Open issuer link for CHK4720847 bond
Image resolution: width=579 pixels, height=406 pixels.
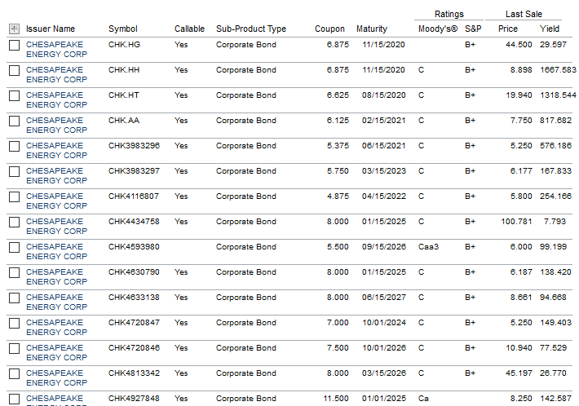click(56, 328)
